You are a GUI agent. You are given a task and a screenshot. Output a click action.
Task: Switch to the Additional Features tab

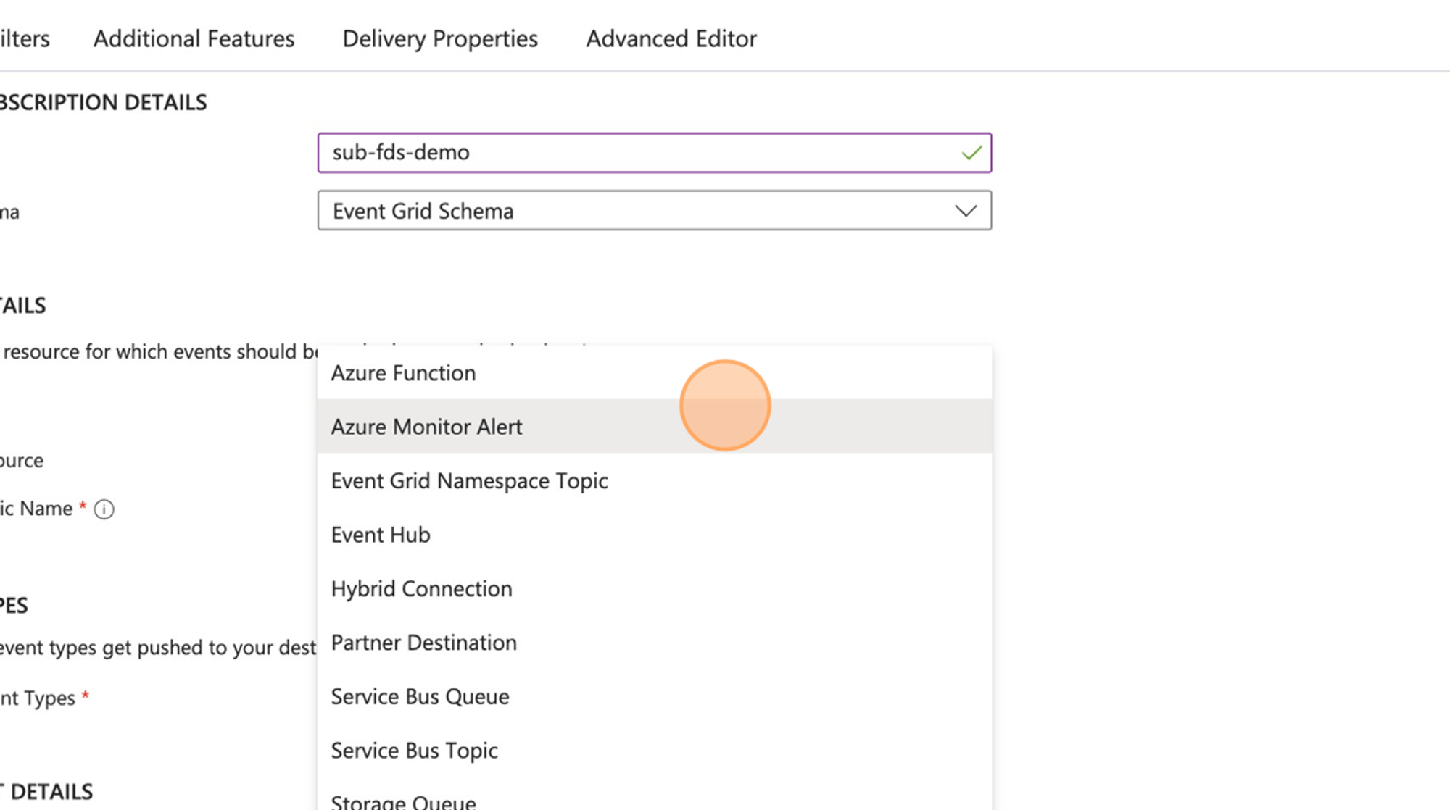pos(194,38)
